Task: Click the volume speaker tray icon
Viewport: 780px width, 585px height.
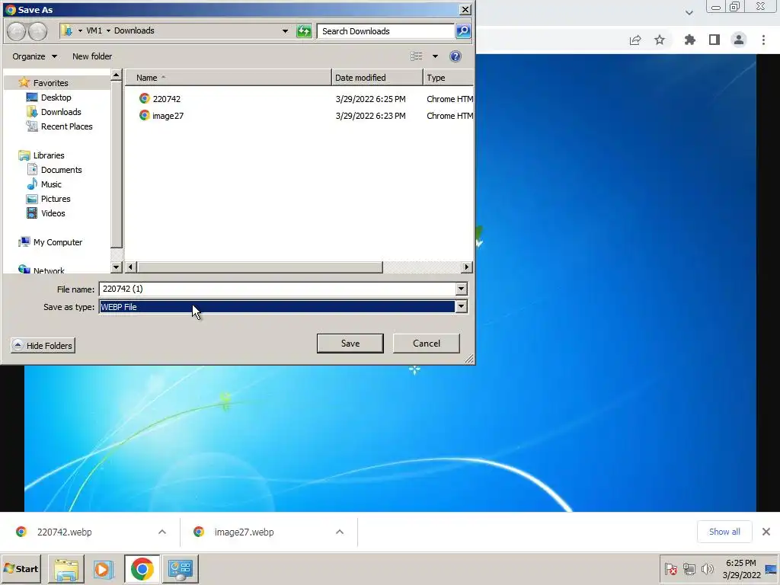Action: click(707, 568)
